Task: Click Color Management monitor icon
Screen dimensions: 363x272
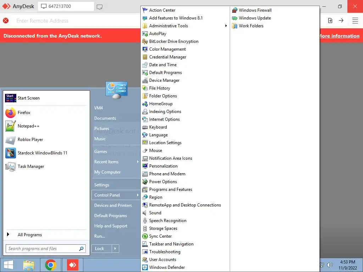Action: (145, 49)
